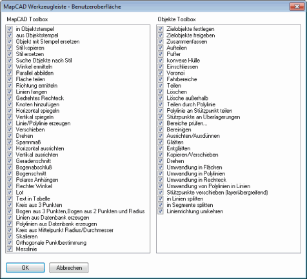Uncheck the 'Lot' checkbox
The image size is (307, 279).
click(x=10, y=192)
